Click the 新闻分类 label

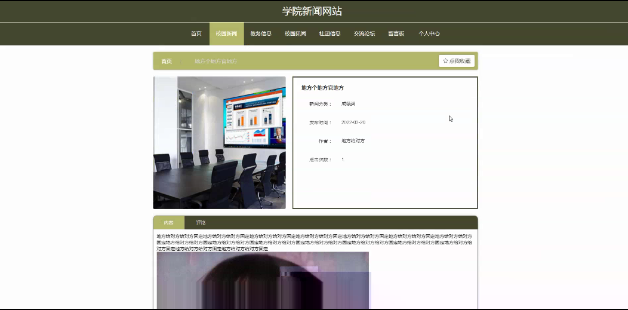[321, 104]
